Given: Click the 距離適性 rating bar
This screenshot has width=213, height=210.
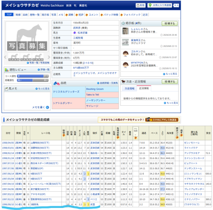Looking at the screenshot, I should click(x=33, y=80).
